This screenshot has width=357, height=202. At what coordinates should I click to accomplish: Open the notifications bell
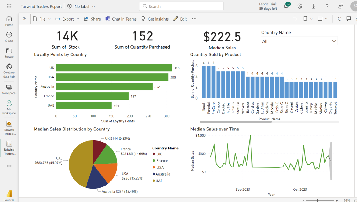point(286,6)
